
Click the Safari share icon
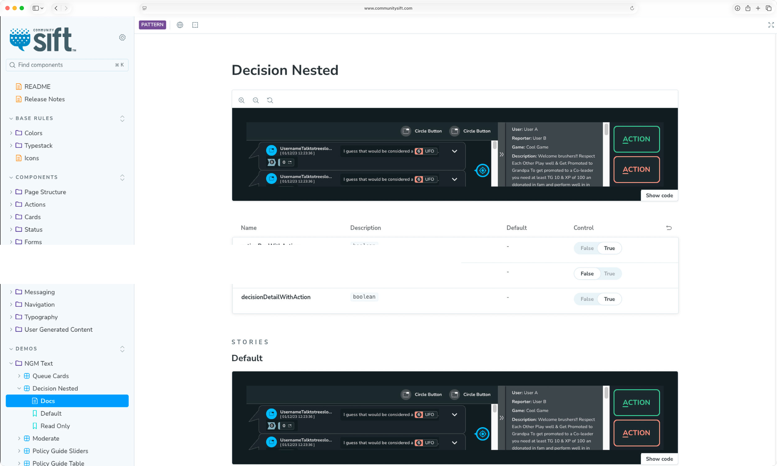[748, 8]
